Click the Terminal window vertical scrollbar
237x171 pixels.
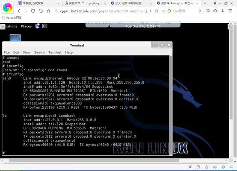tap(171, 105)
